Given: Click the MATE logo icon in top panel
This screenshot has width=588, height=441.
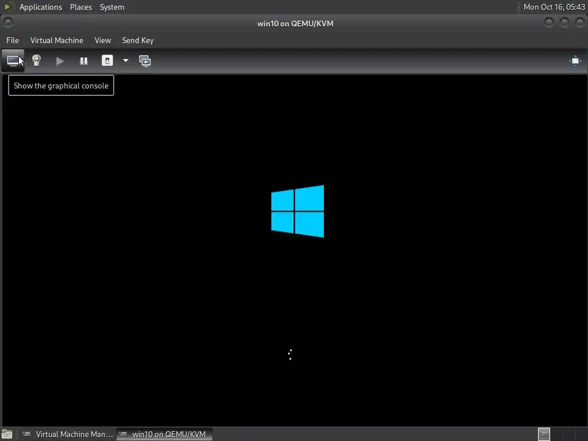Looking at the screenshot, I should 9,7.
